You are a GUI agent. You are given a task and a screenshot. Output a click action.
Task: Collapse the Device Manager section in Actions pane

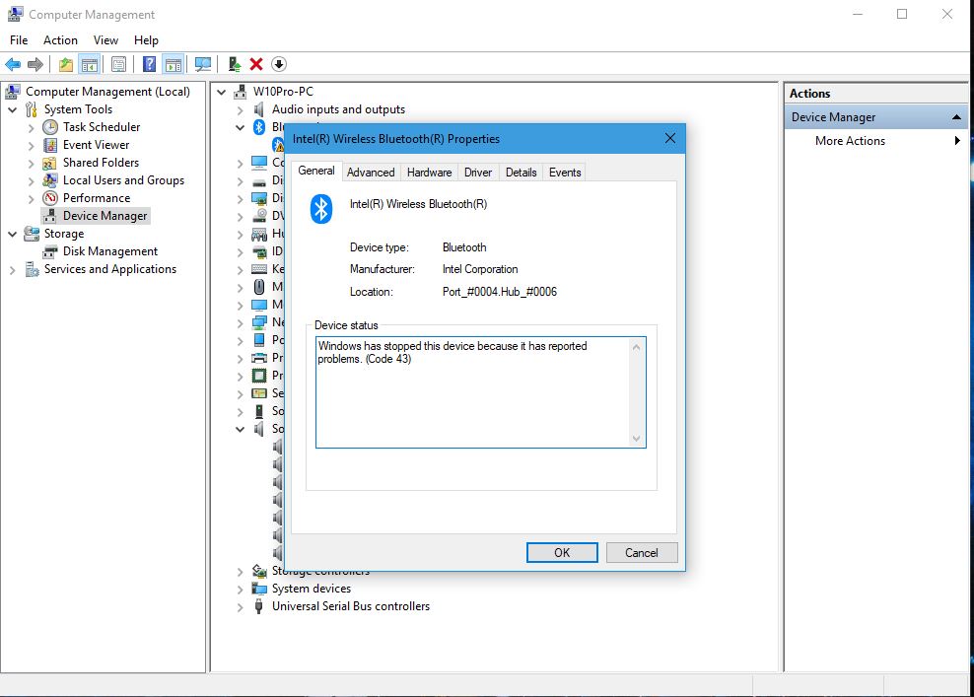pyautogui.click(x=956, y=116)
